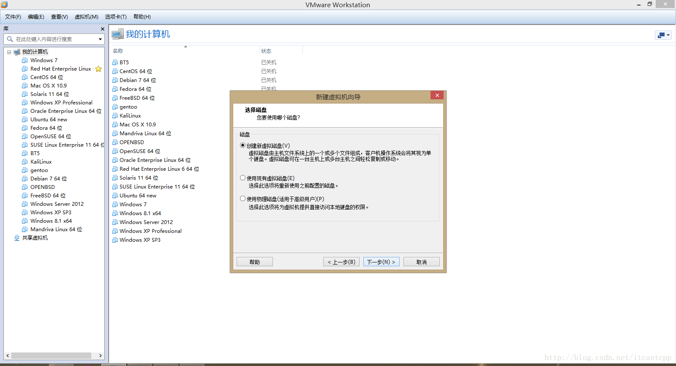Select Windows Server 2012 in main list

tap(146, 222)
